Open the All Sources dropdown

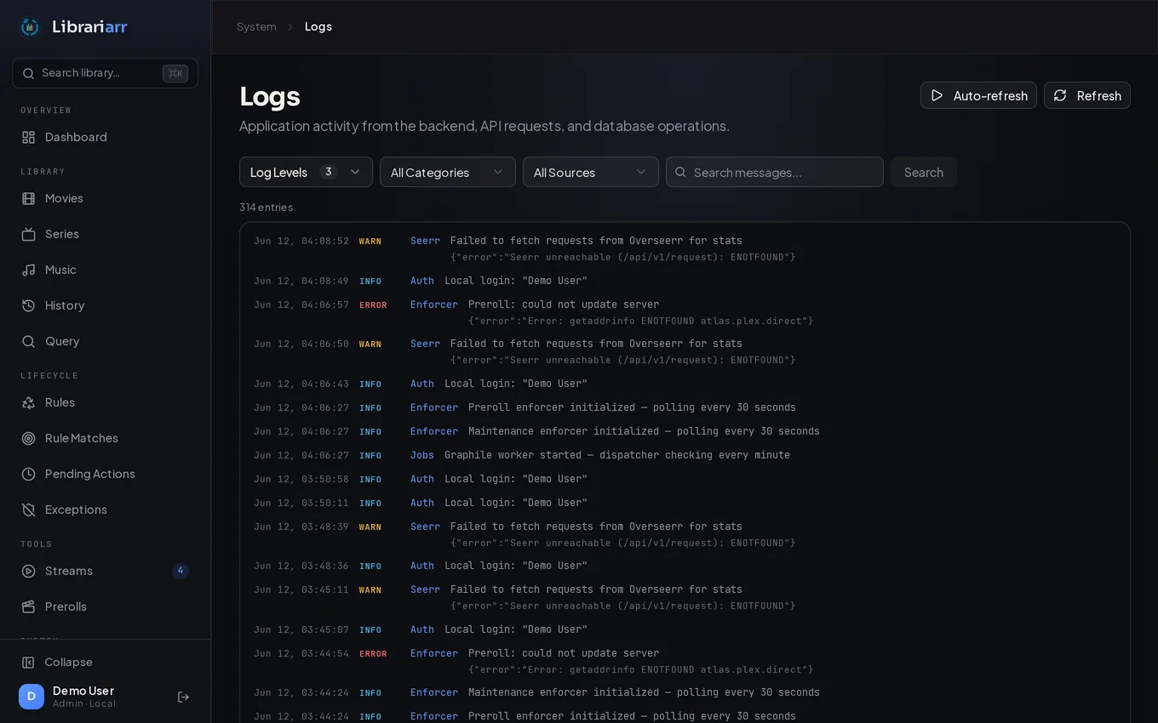pyautogui.click(x=591, y=172)
